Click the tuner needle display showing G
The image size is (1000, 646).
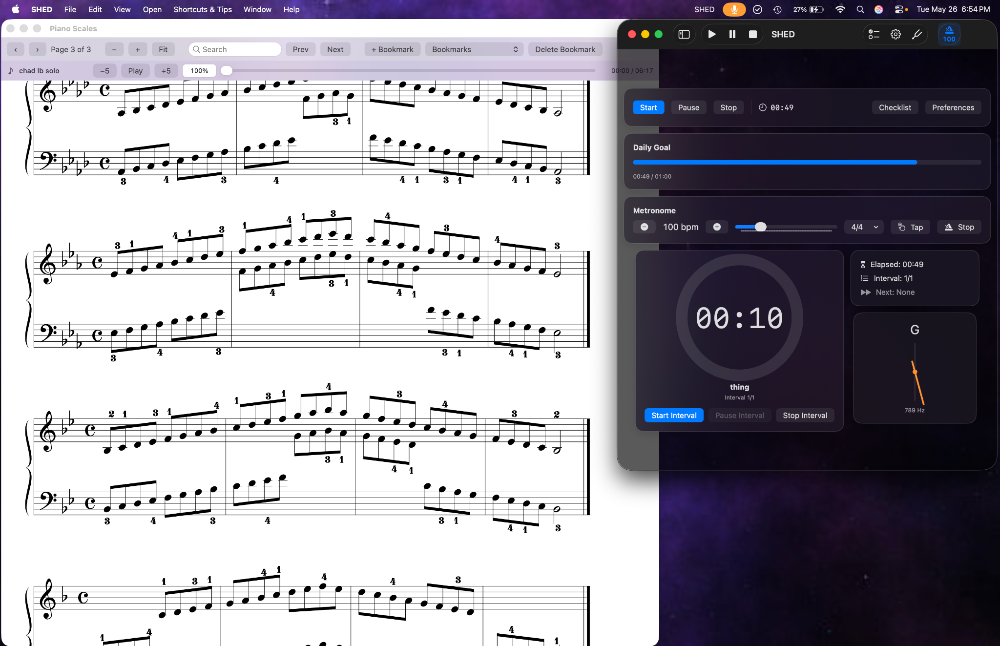[915, 368]
